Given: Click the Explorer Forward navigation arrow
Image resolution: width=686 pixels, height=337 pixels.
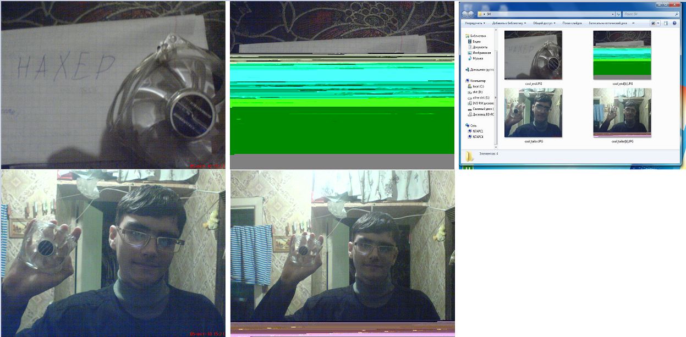Looking at the screenshot, I should 472,14.
